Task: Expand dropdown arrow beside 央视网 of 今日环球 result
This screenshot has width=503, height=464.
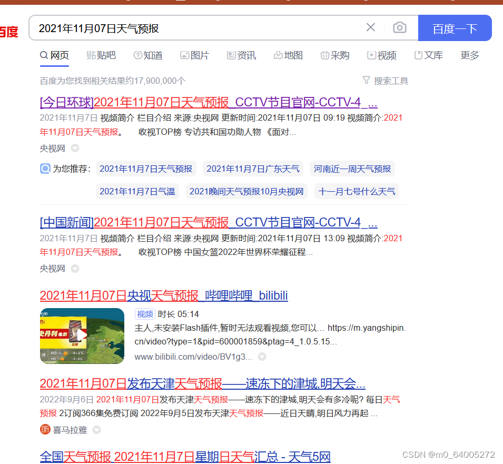Action: click(75, 148)
